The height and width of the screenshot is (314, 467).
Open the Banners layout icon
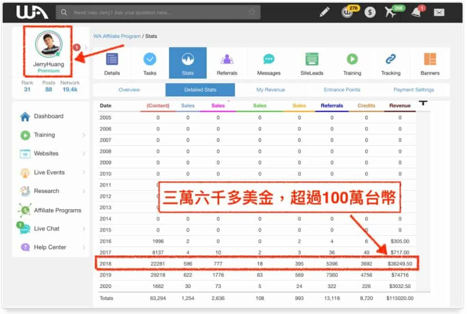pos(430,59)
